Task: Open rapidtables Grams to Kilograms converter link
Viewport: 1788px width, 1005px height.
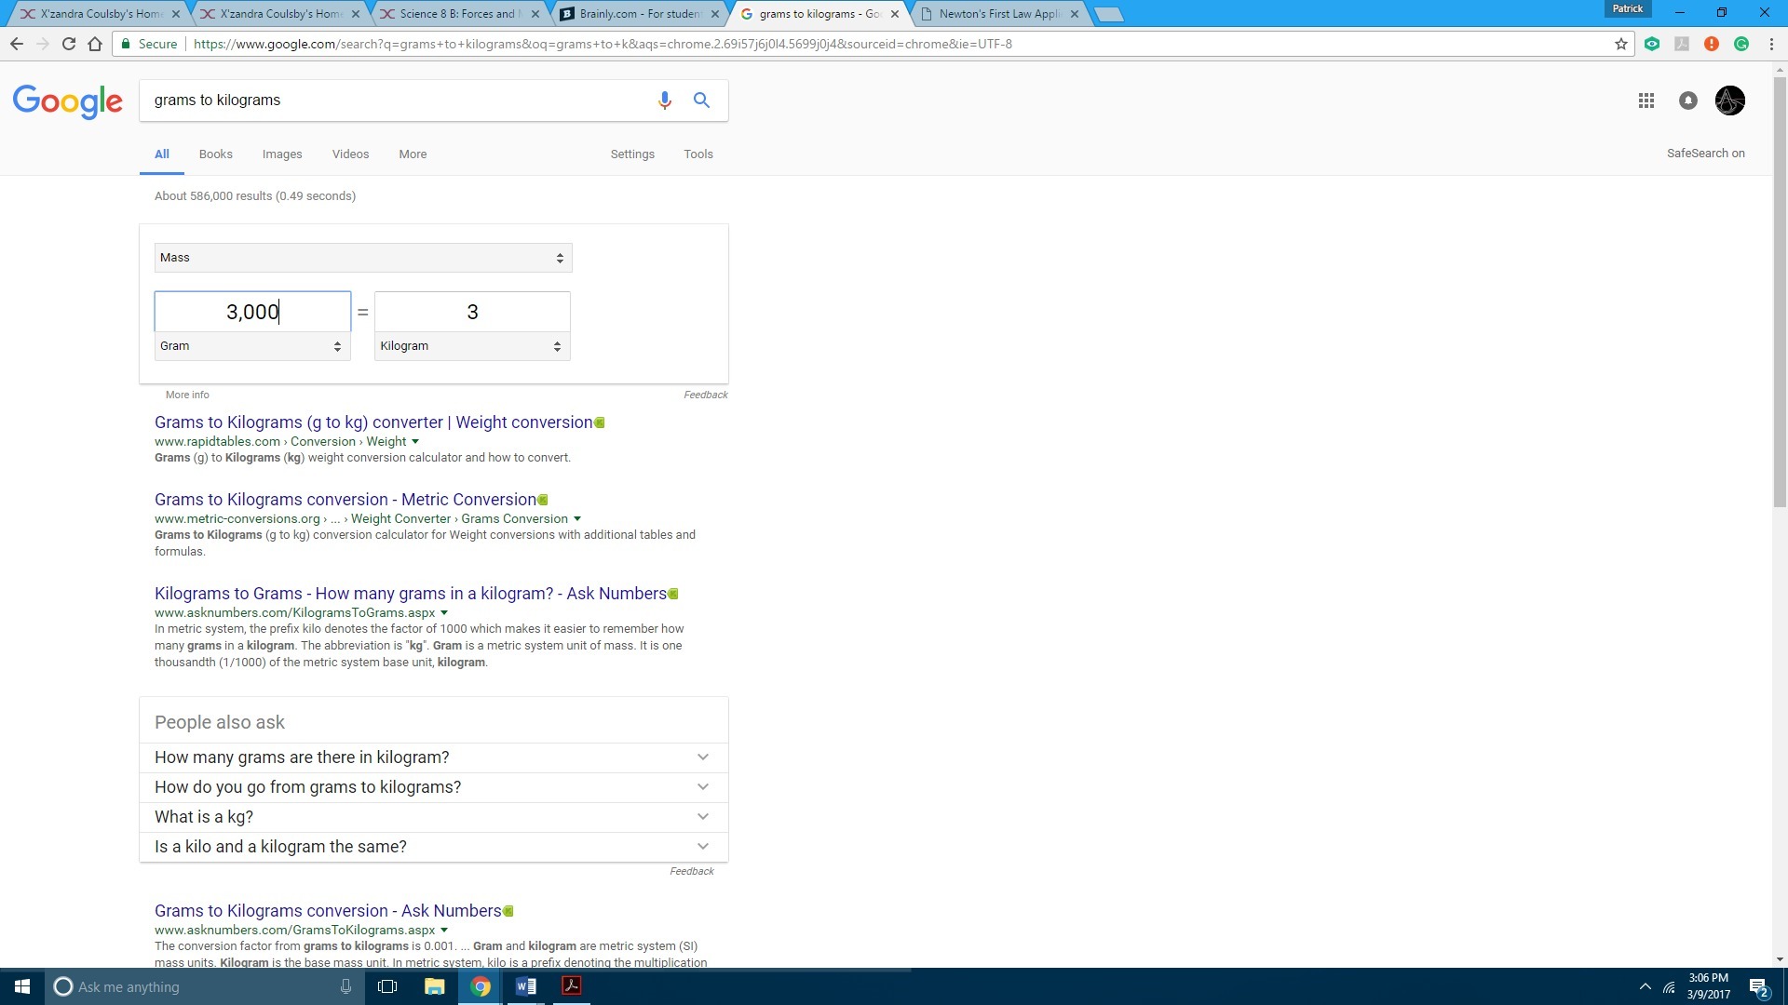Action: 373,422
